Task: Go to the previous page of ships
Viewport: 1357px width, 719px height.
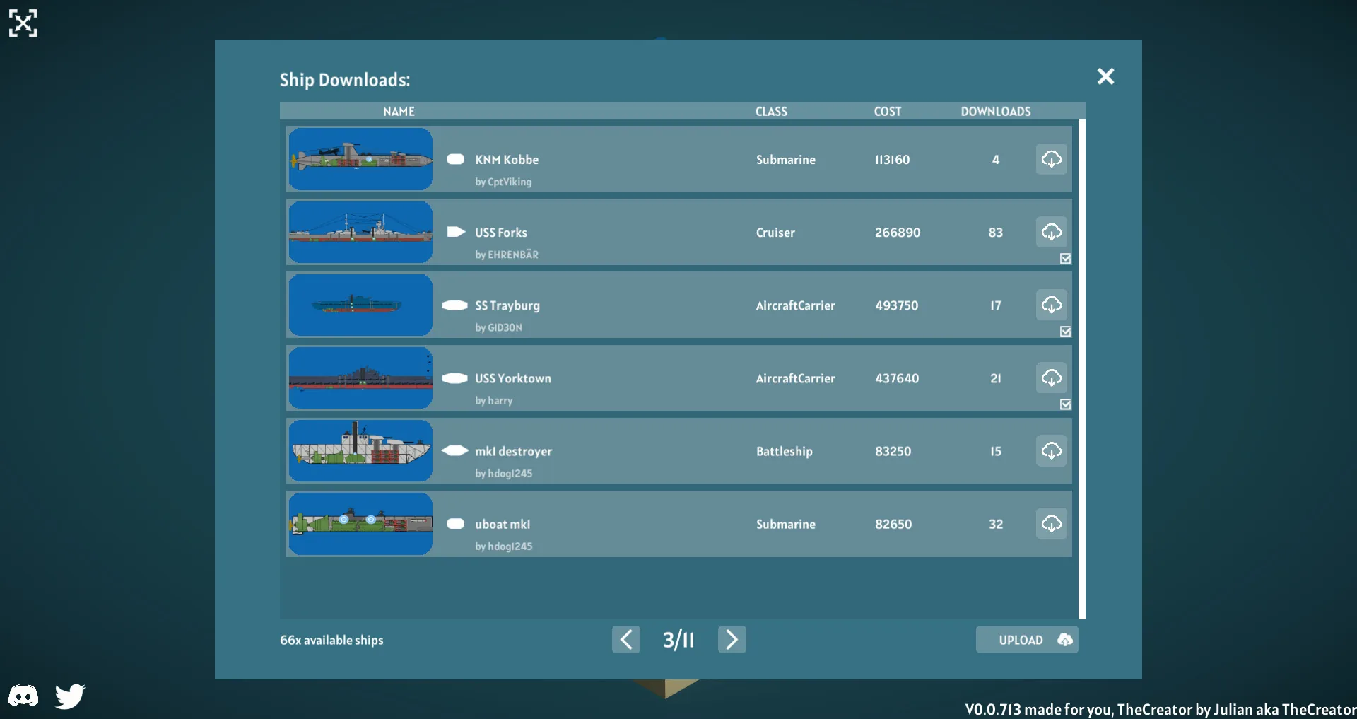Action: tap(626, 639)
